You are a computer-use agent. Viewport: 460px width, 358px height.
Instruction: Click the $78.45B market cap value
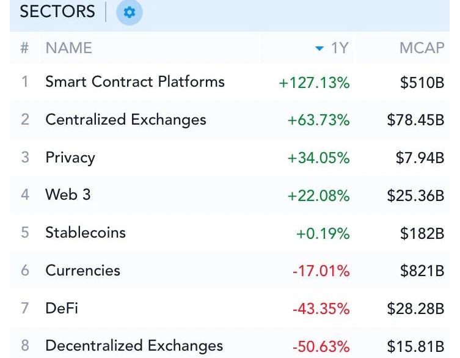[x=415, y=120]
